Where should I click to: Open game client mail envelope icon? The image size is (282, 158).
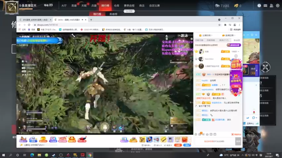tap(265, 6)
